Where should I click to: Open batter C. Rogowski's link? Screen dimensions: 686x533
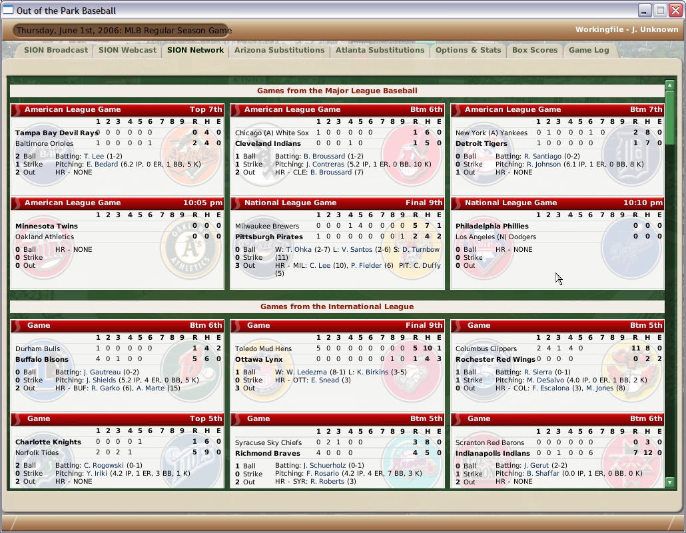[x=104, y=465]
